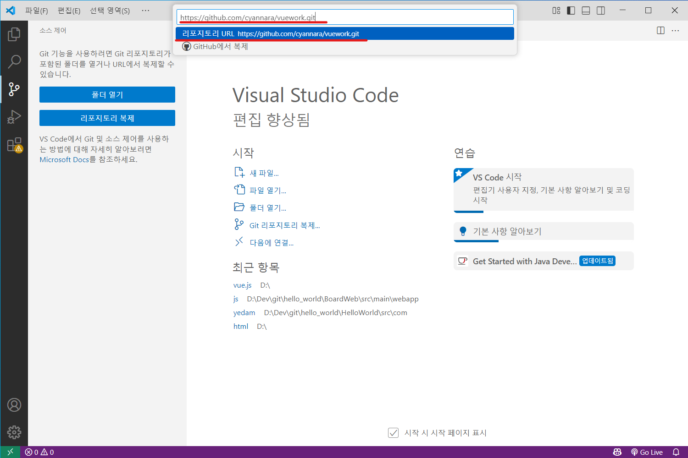Open the Manage gear icon
The height and width of the screenshot is (458, 688).
click(14, 432)
